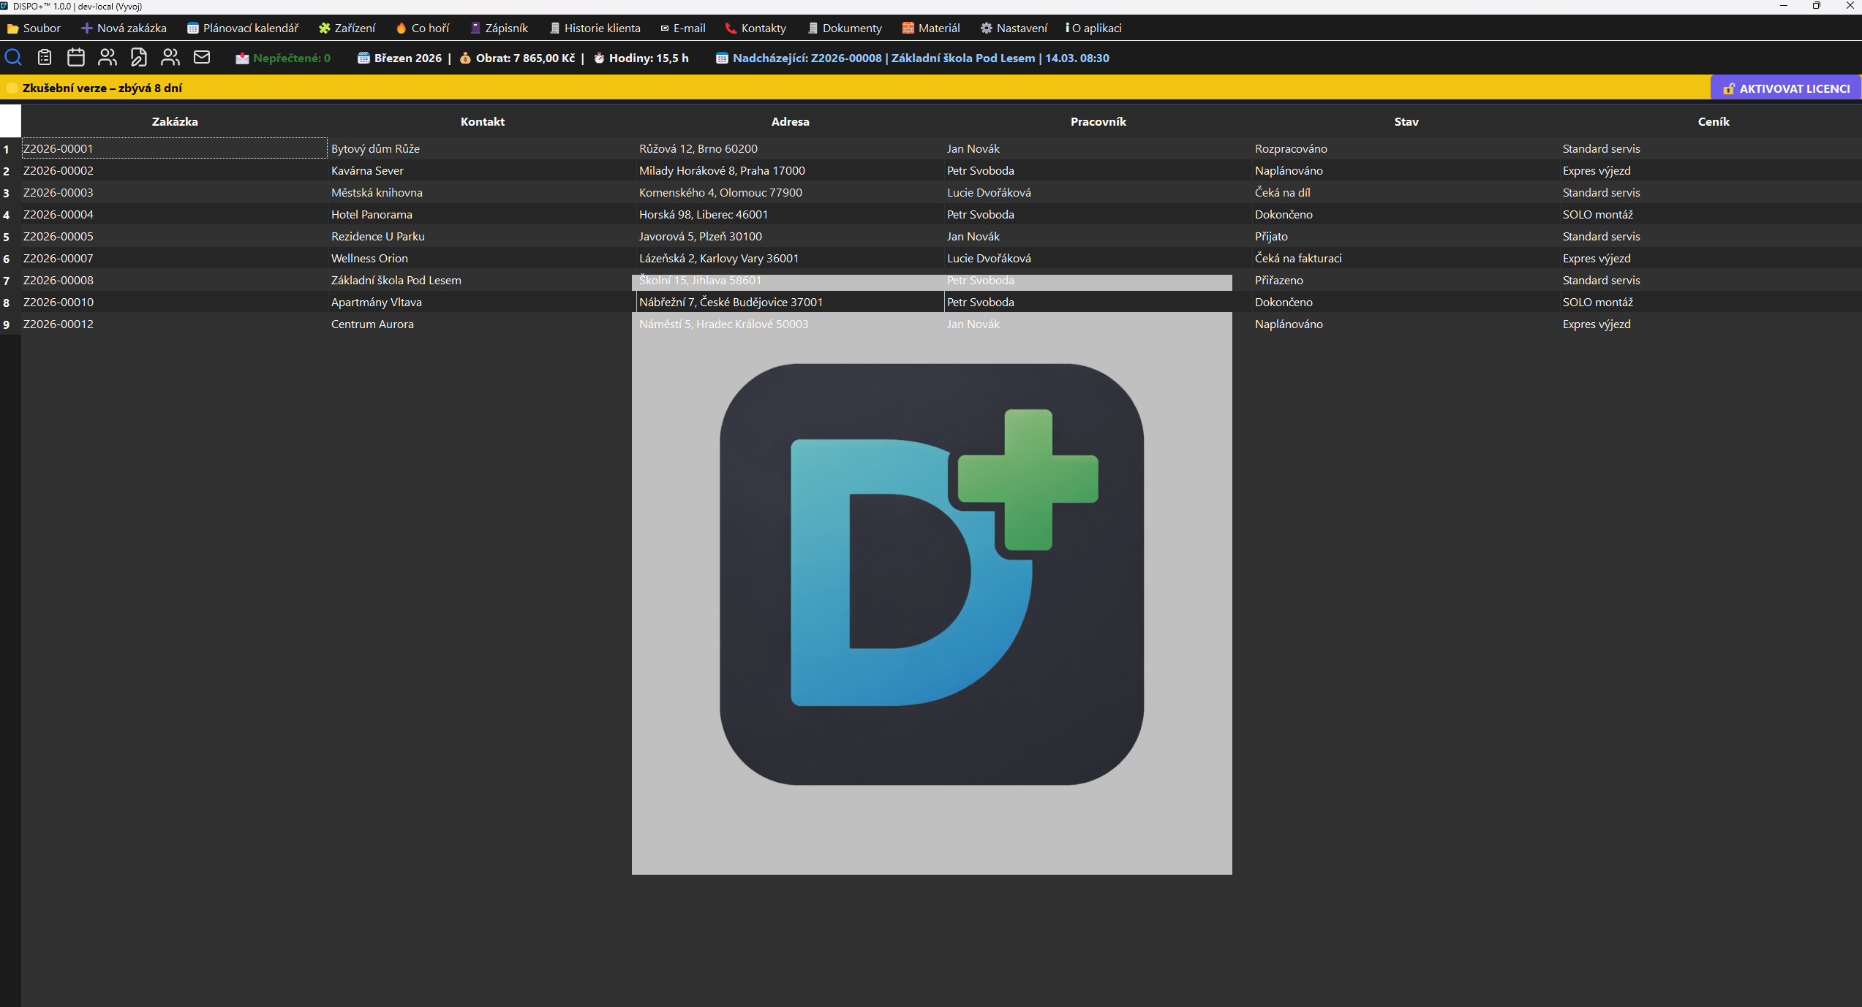The image size is (1862, 1007).
Task: Click the Čeká na fakturaci status
Action: [x=1406, y=258]
